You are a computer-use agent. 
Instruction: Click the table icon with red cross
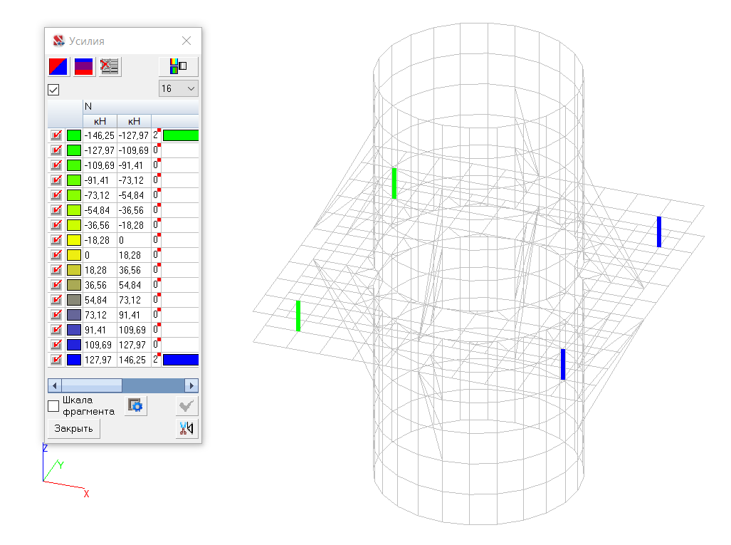tap(110, 67)
